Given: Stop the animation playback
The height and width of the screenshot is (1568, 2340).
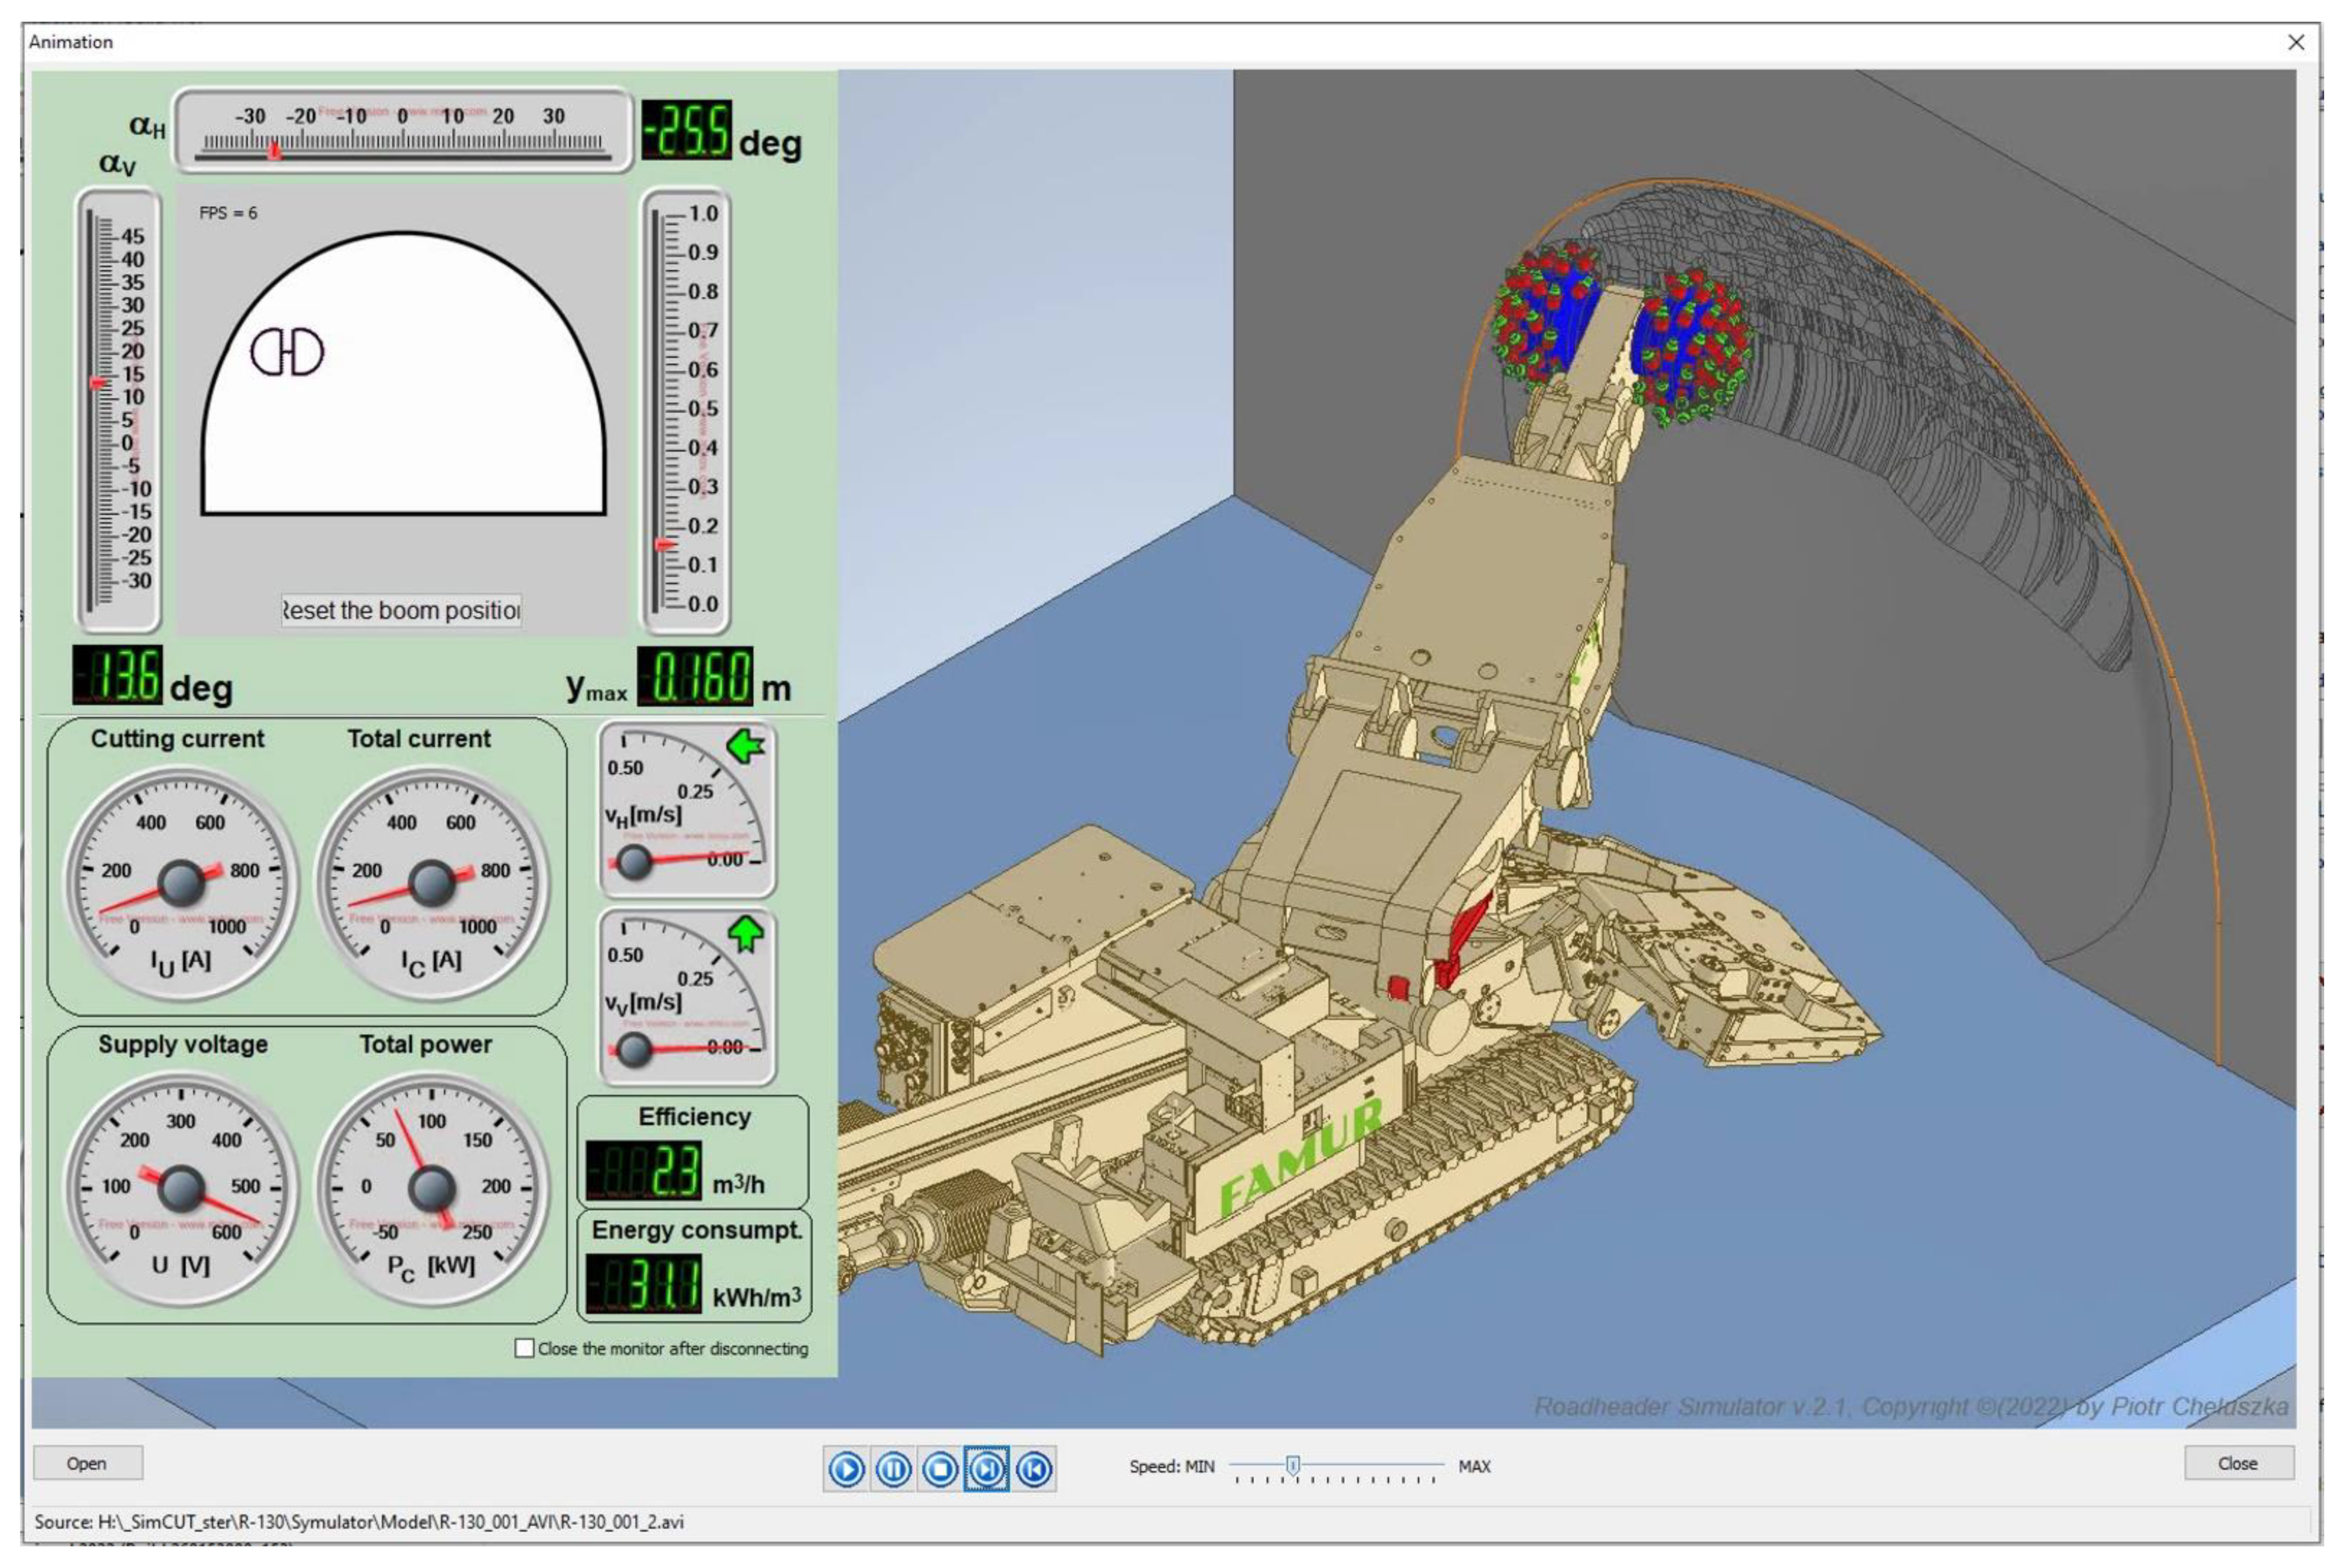Looking at the screenshot, I should tap(940, 1469).
